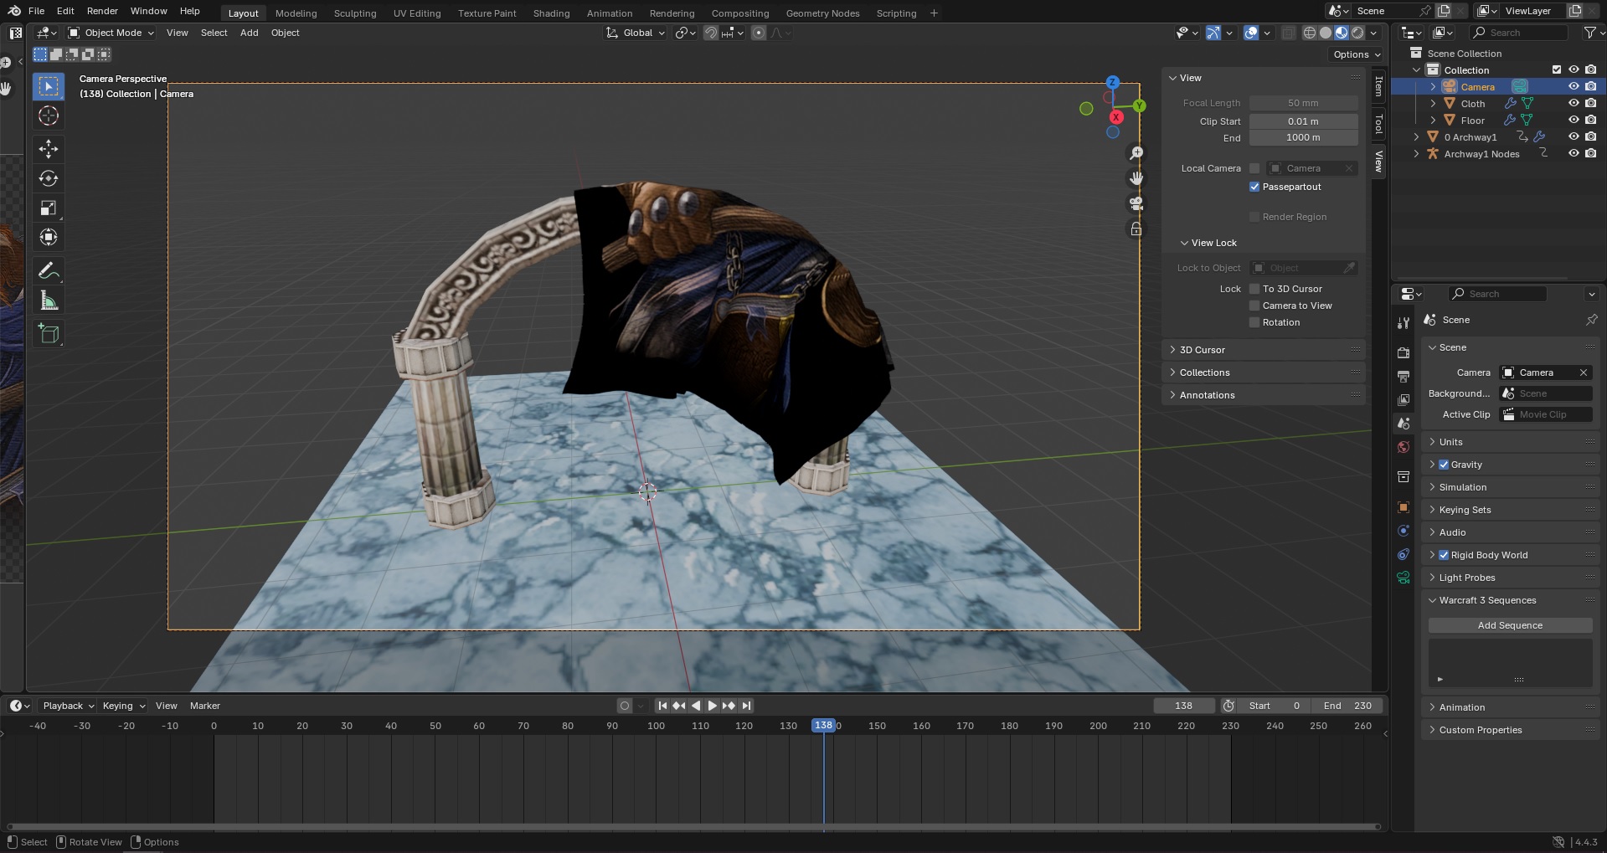1607x853 pixels.
Task: Hide the Cloth object in outliner
Action: (1574, 103)
